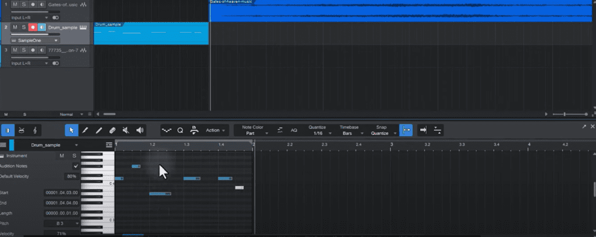Viewport: 596px width, 237px height.
Task: Select the Listen (speaker) tool
Action: point(140,130)
